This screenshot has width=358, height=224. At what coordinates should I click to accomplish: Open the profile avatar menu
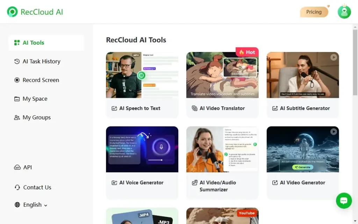coord(344,12)
